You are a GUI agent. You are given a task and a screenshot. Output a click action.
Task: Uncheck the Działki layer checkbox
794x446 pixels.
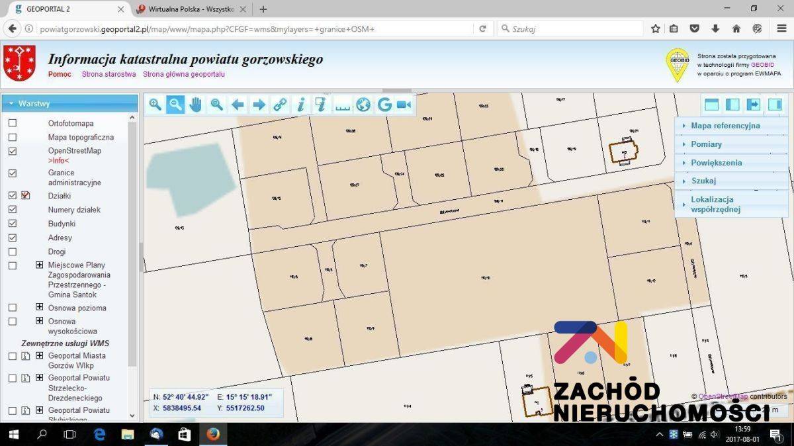point(13,196)
